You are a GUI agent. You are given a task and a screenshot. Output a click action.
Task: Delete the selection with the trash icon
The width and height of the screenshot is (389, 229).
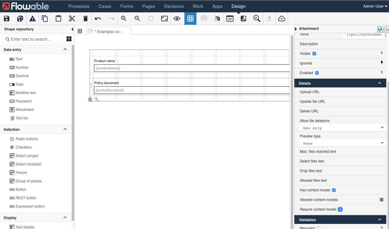[85, 18]
